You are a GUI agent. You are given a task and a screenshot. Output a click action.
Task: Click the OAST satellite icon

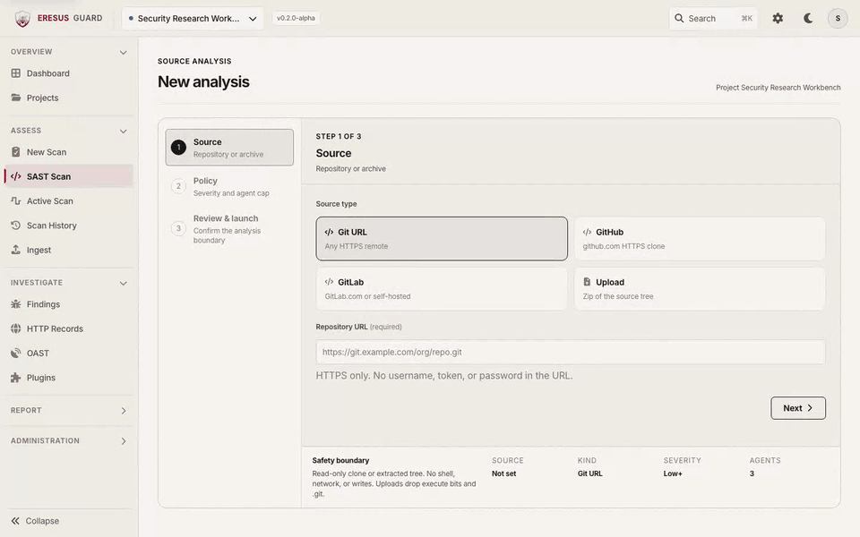tap(16, 353)
